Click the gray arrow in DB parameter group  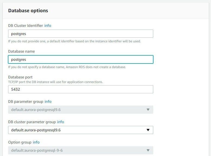pyautogui.click(x=148, y=110)
